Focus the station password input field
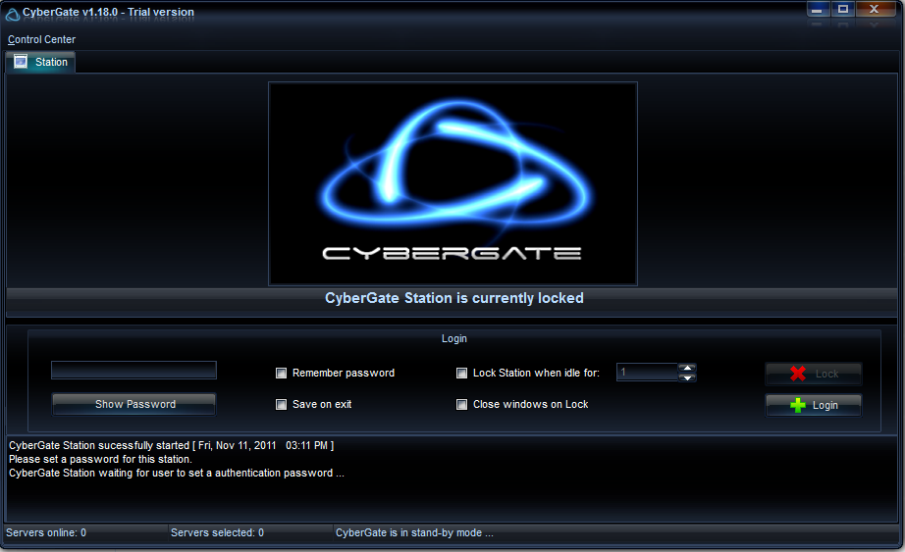The height and width of the screenshot is (552, 905). point(133,371)
